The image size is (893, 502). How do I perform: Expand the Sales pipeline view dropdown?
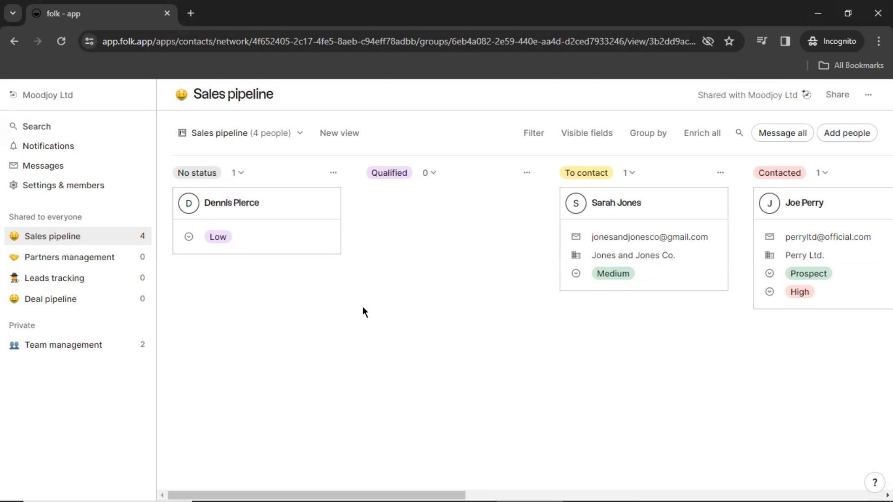coord(300,133)
